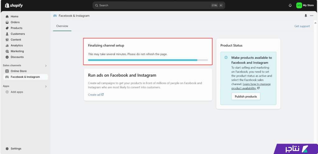
Task: Click the info icon in Product Status
Action: click(226, 57)
